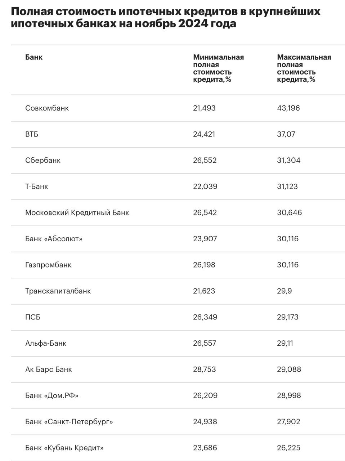Select the Ак Барс Банк name
Image resolution: width=345 pixels, height=461 pixels.
point(49,369)
